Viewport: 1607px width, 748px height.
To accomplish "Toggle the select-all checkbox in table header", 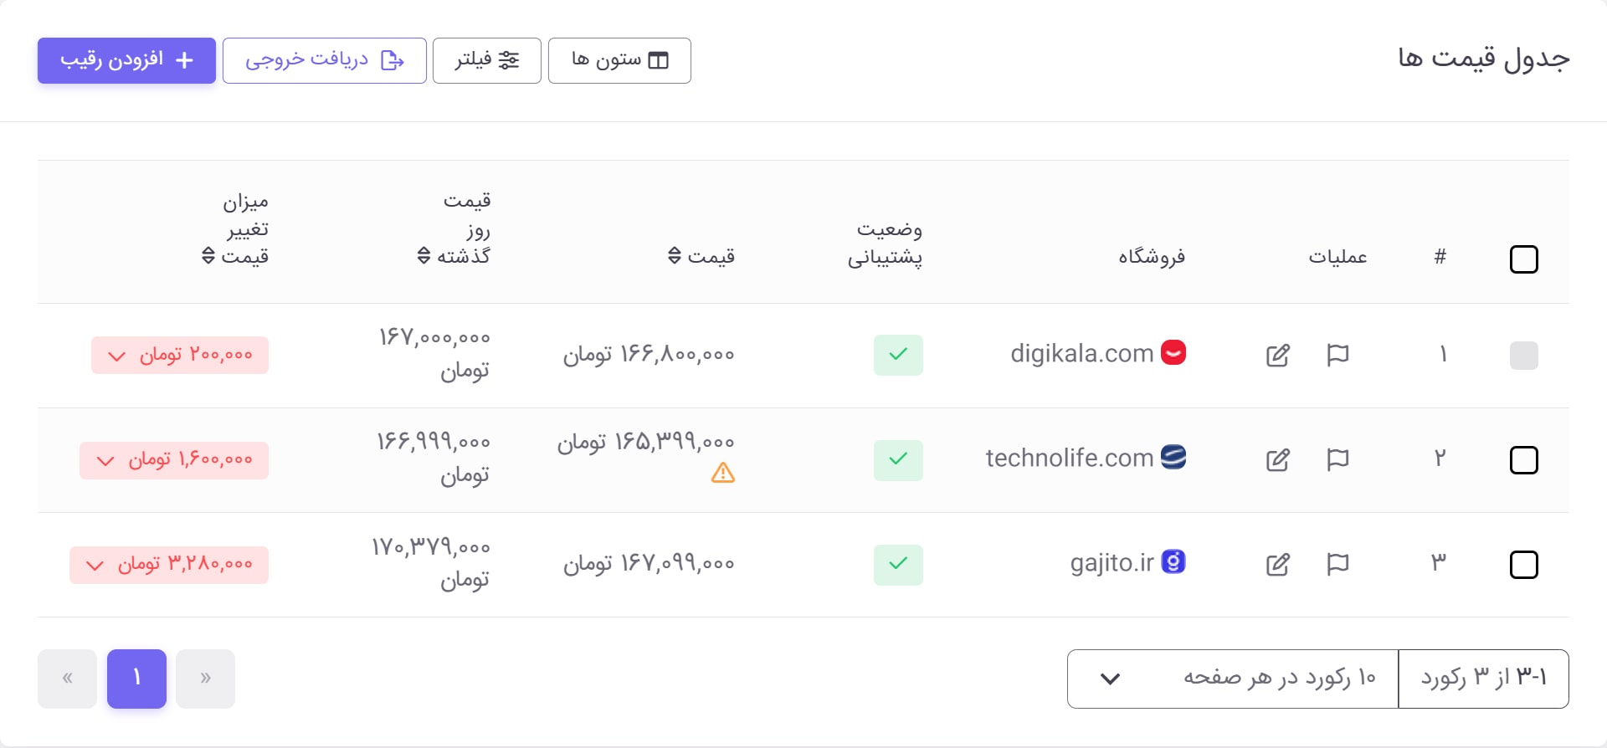I will pyautogui.click(x=1525, y=259).
